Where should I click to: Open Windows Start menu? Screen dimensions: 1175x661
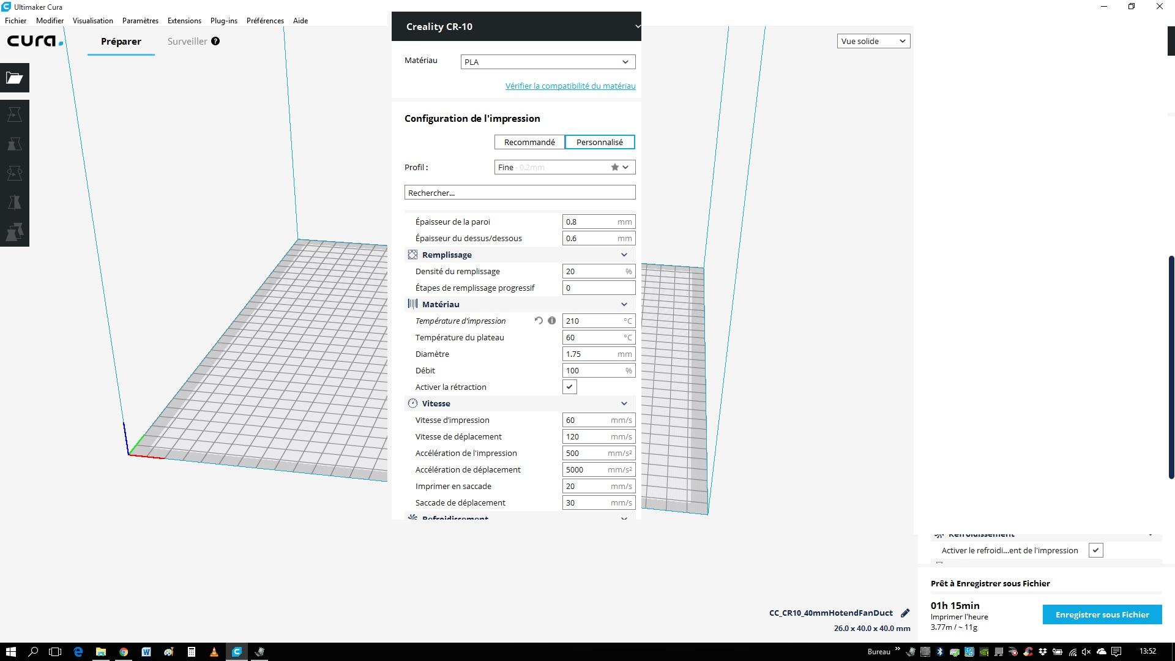coord(10,652)
